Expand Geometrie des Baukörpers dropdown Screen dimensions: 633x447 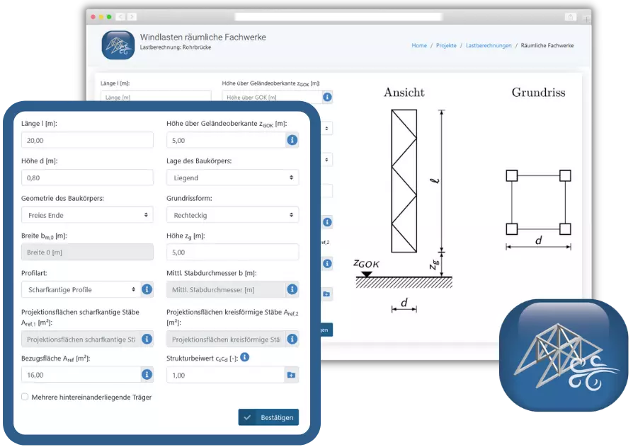click(x=87, y=214)
